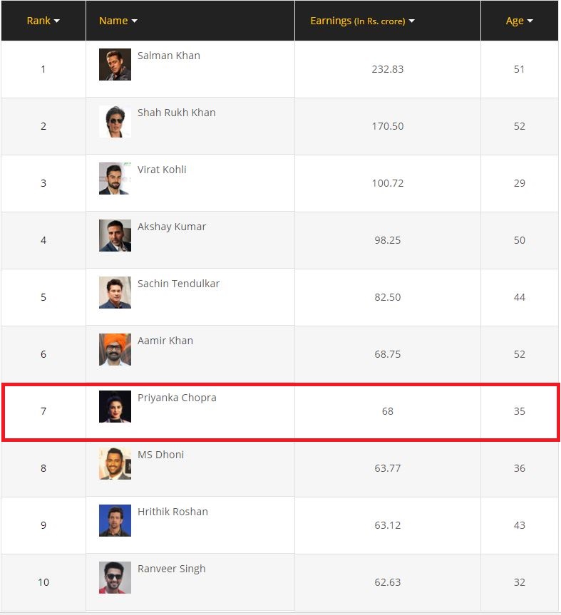Click Virat Kohli's earnings value 100.72
The image size is (561, 615).
(388, 183)
